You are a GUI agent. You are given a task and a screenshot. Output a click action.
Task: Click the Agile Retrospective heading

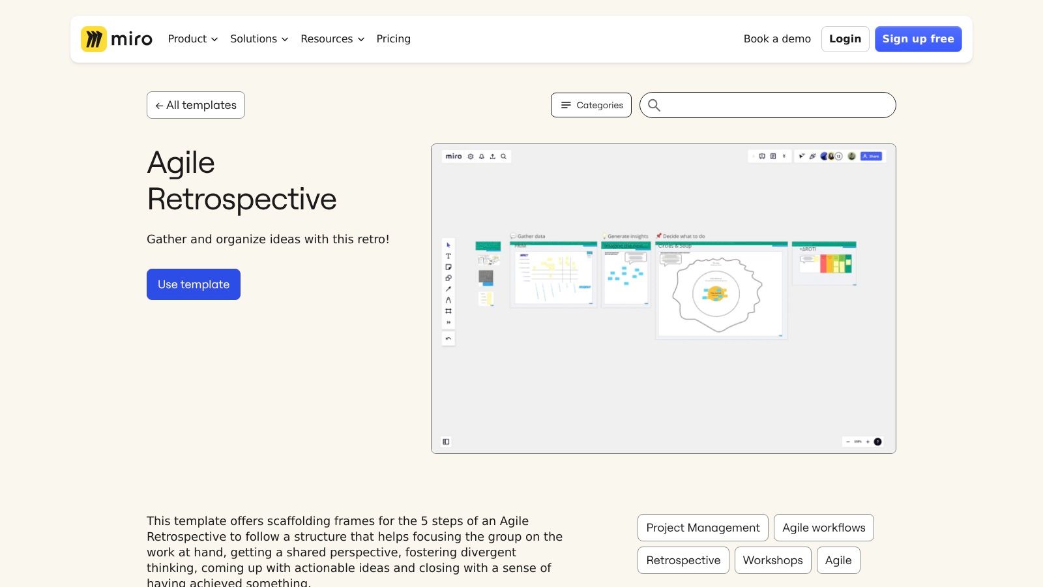(242, 181)
